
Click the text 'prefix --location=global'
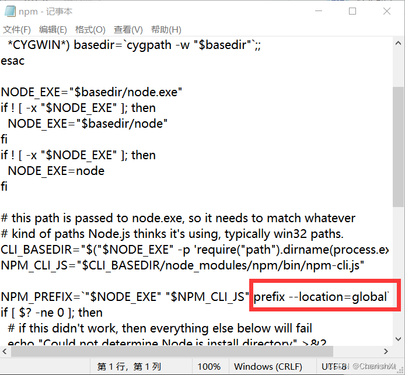(x=321, y=297)
